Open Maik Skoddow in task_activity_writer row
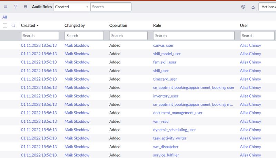276x158 pixels. (77, 138)
